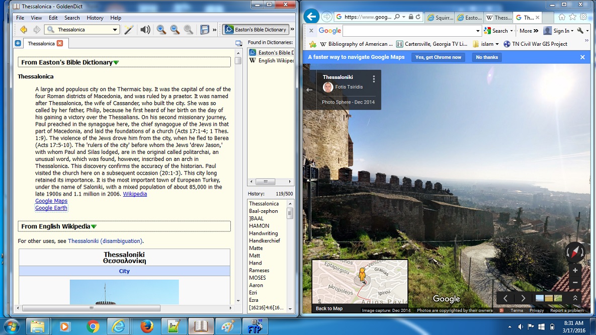The image size is (596, 335).
Task: Open the search word dropdown
Action: (x=114, y=30)
